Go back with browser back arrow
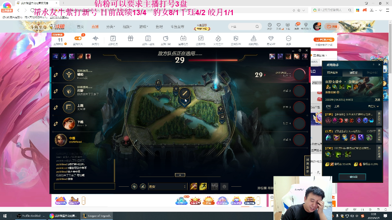Image resolution: width=392 pixels, height=220 pixels. (x=19, y=10)
